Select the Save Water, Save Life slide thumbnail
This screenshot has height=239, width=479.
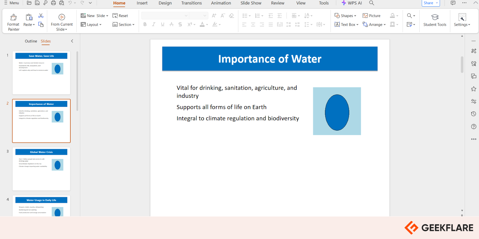(41, 73)
